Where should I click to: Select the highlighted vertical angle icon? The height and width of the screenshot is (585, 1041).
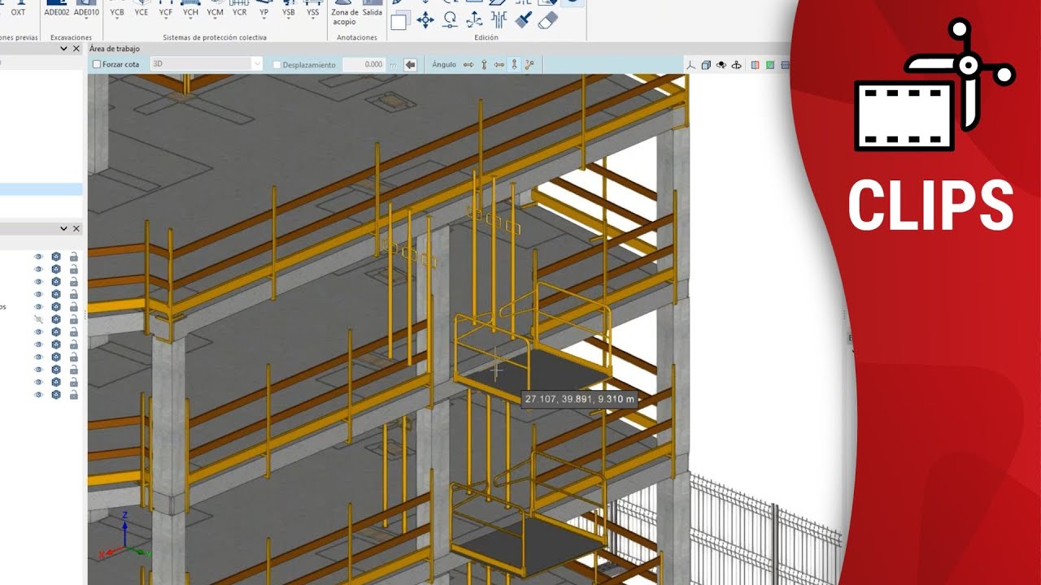pos(514,64)
